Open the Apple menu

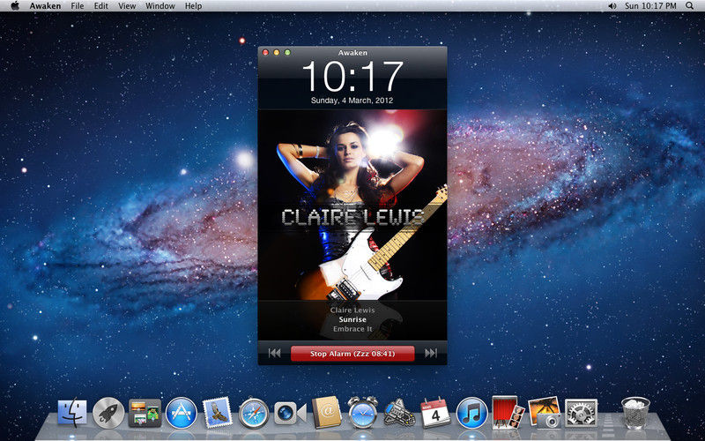15,6
